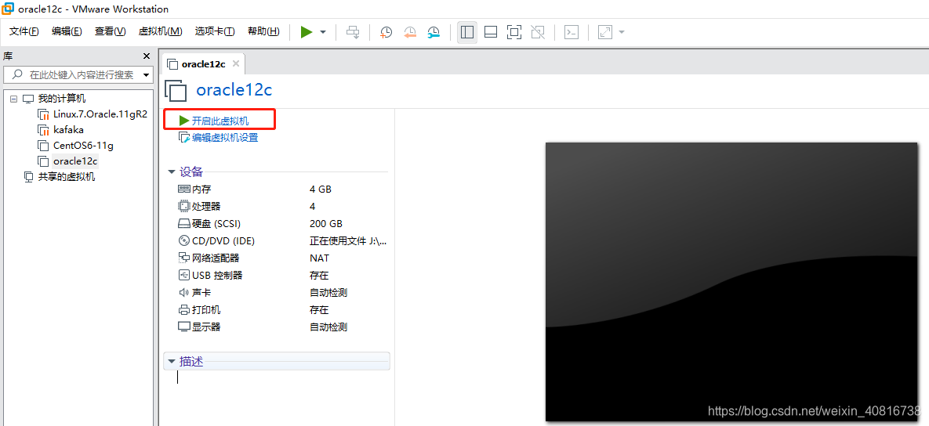This screenshot has width=929, height=426.
Task: Open the 选项卡(T) menu
Action: [x=215, y=31]
